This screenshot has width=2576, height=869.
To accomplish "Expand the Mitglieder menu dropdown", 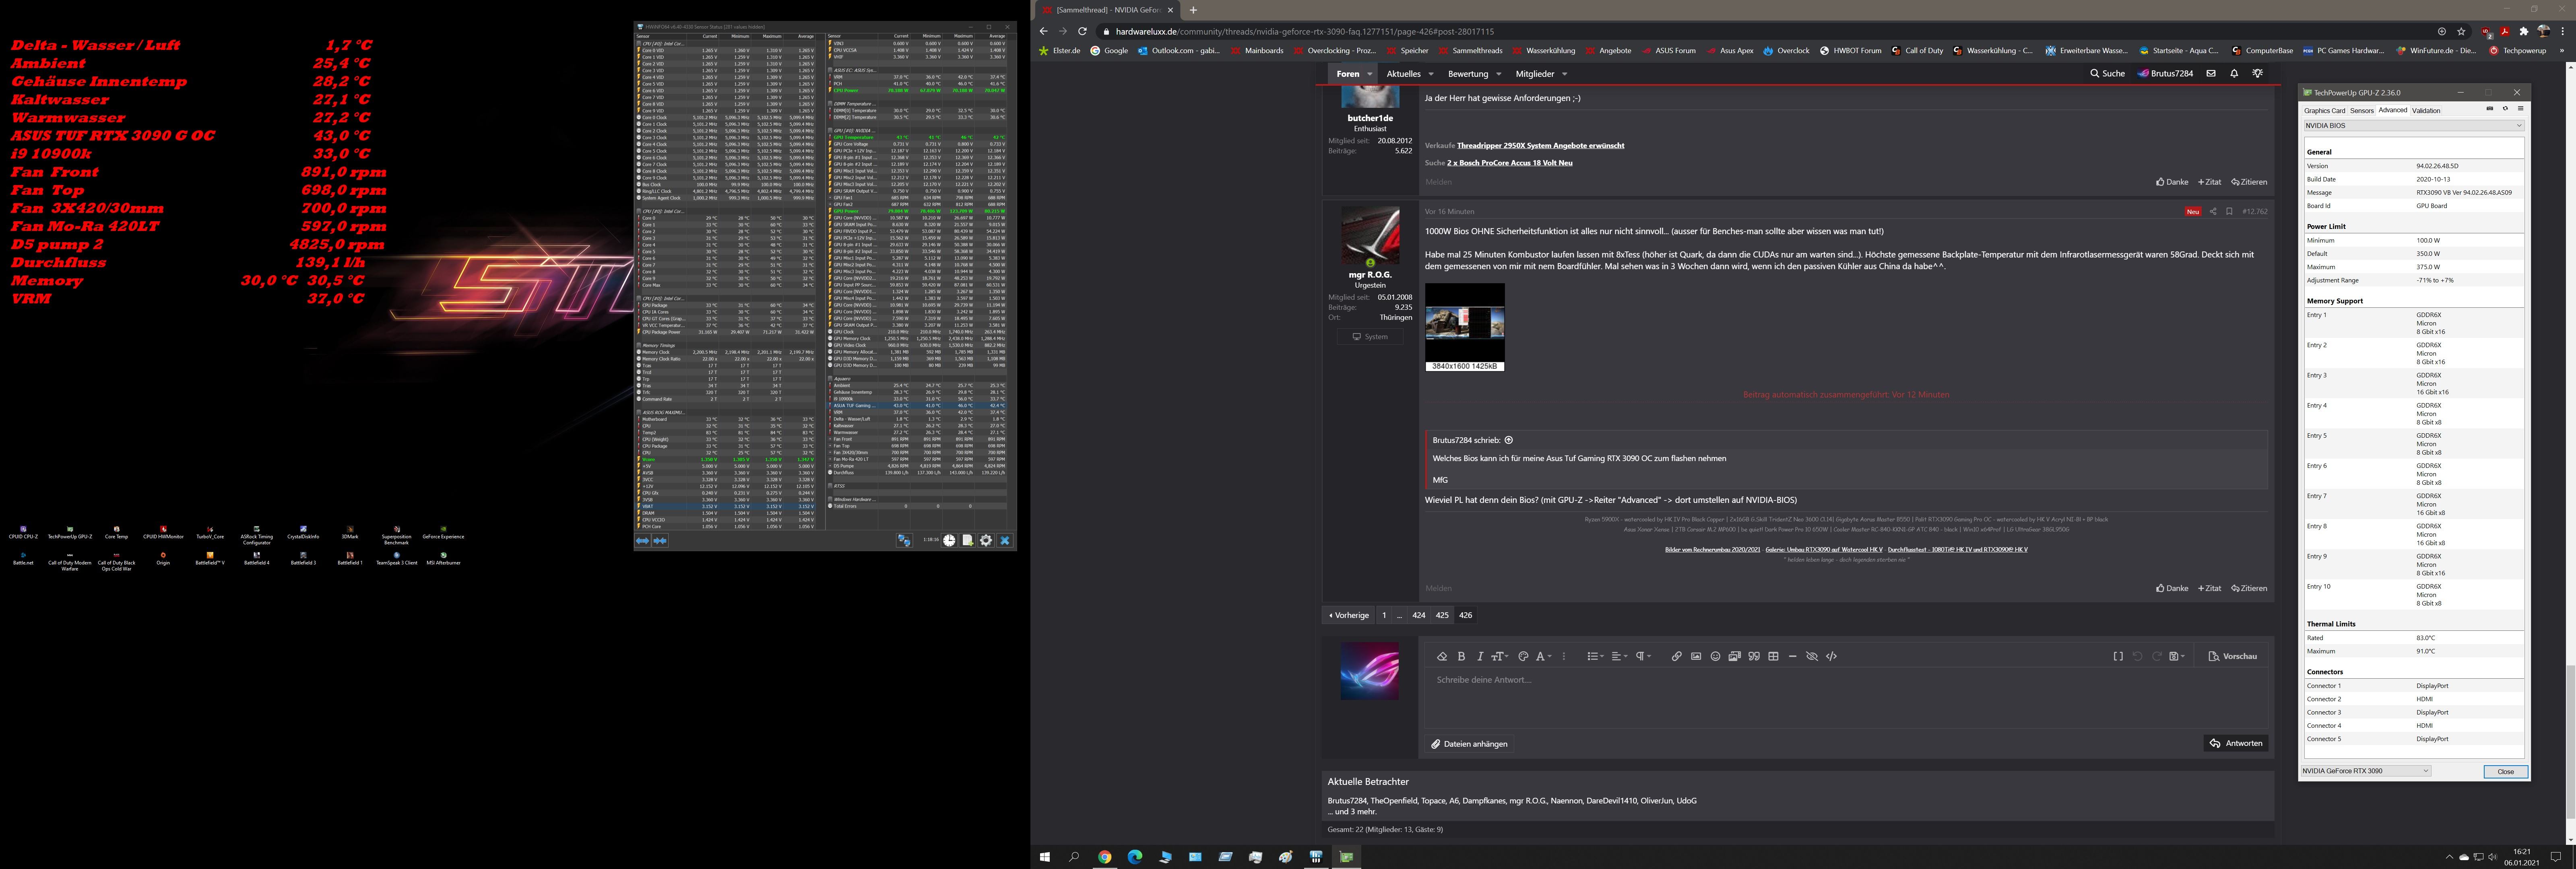I will point(1565,74).
